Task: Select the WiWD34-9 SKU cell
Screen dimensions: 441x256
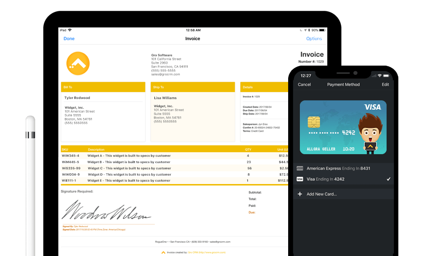Action: 71,175
